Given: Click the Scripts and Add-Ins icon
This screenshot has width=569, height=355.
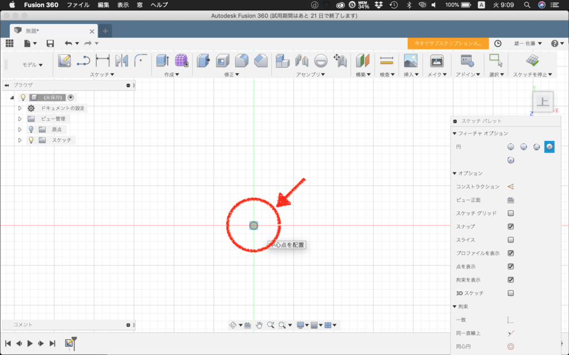Looking at the screenshot, I should 467,60.
